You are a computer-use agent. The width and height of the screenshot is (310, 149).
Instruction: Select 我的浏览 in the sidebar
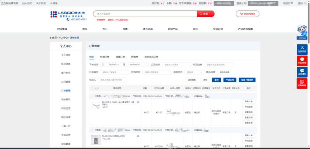click(x=66, y=108)
